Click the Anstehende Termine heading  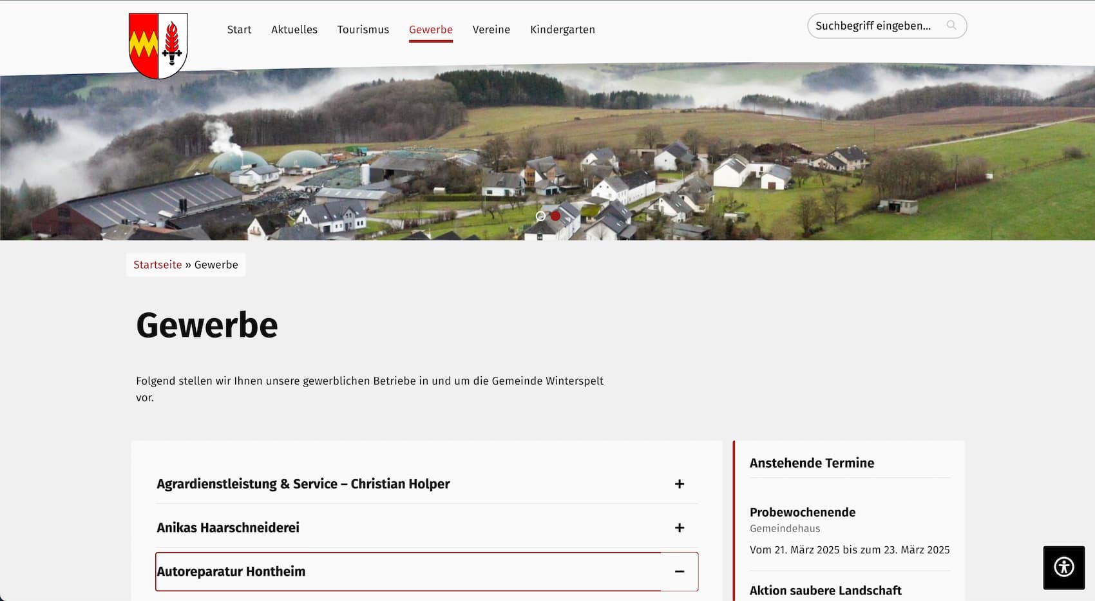[x=812, y=463]
